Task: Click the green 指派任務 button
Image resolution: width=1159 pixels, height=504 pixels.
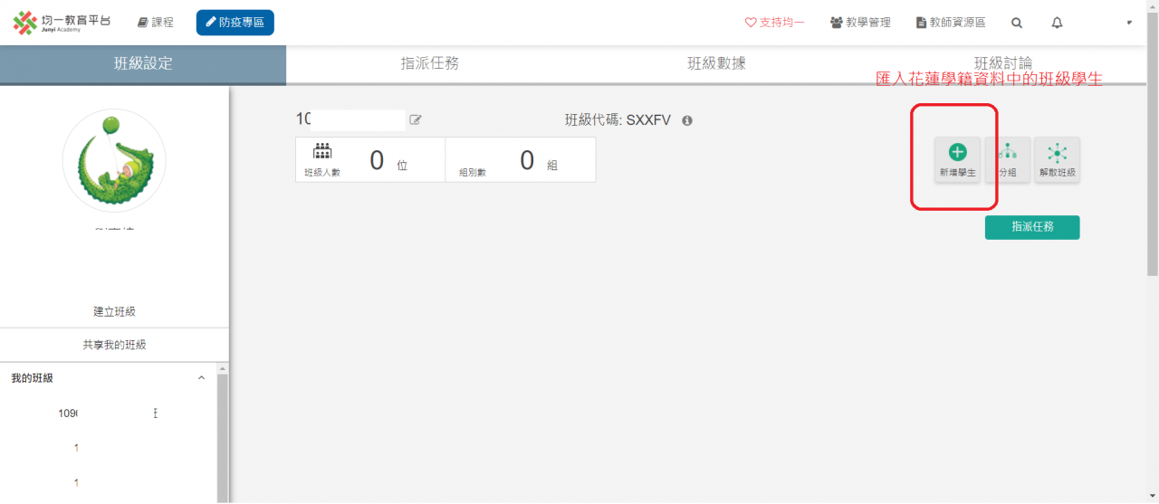Action: (1031, 227)
